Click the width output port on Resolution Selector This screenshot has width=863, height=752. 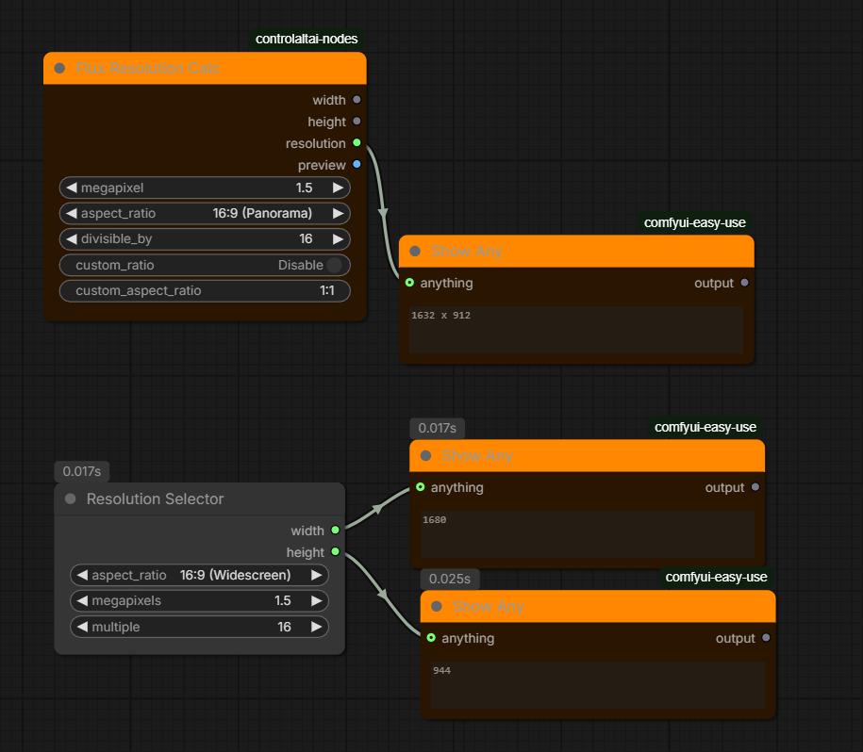tap(335, 530)
